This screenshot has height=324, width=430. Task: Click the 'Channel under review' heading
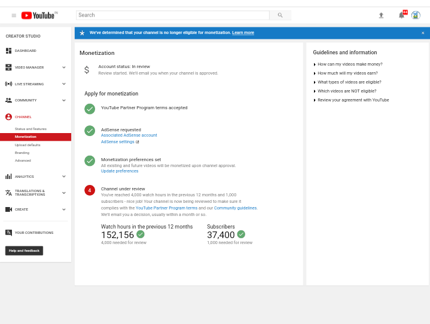123,189
